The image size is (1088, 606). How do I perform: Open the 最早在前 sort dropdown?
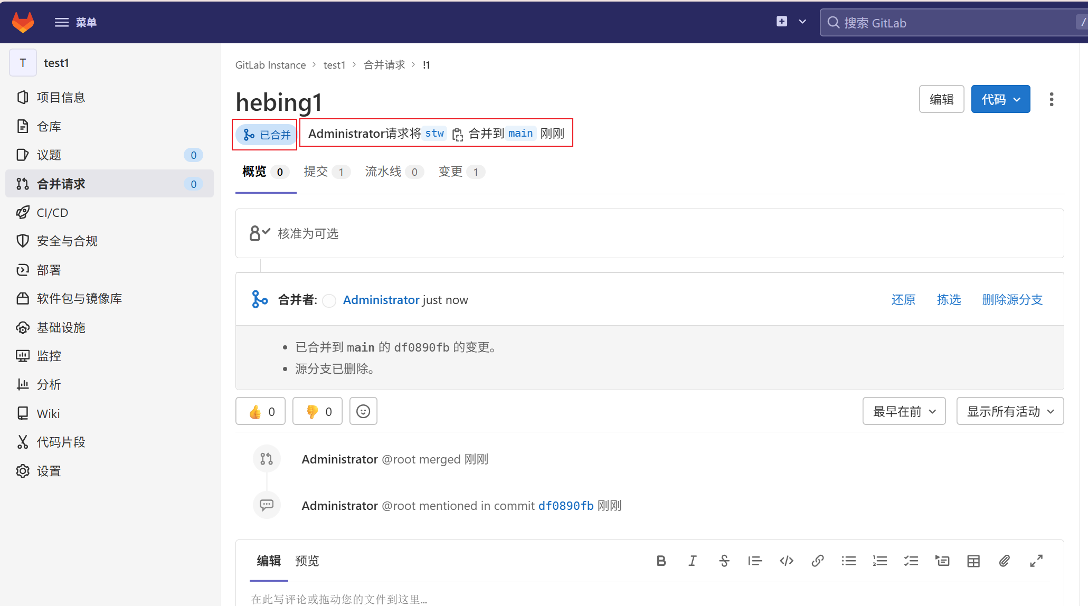click(x=904, y=411)
